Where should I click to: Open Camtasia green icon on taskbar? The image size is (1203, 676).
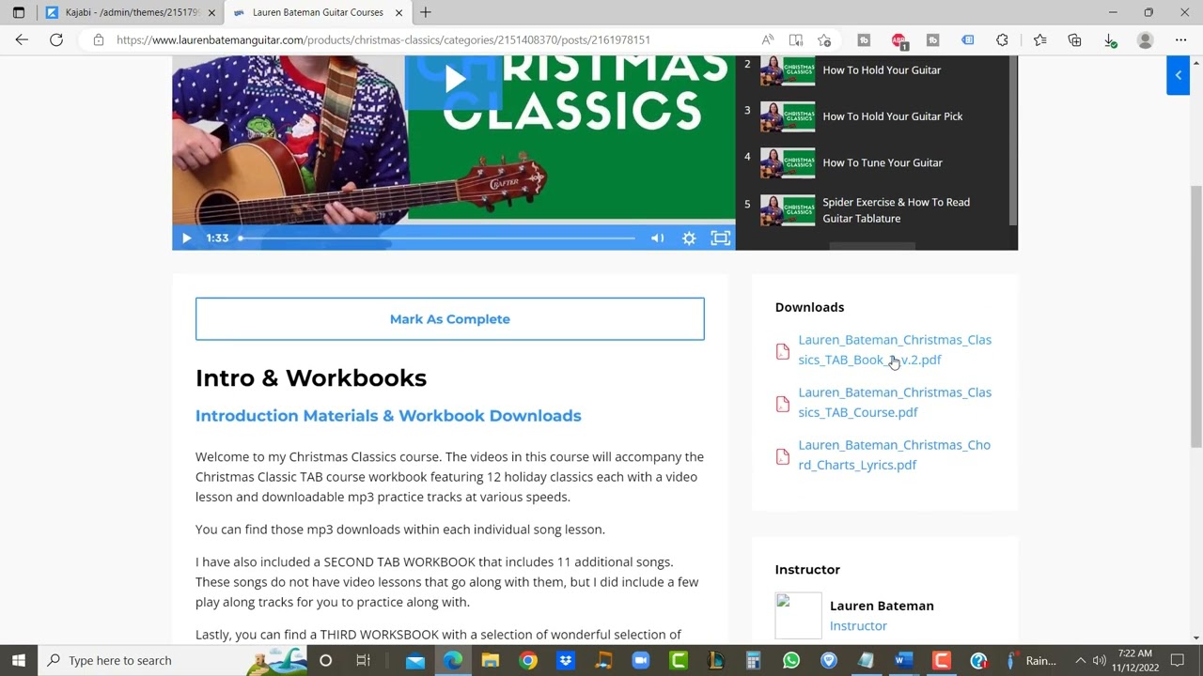(678, 660)
